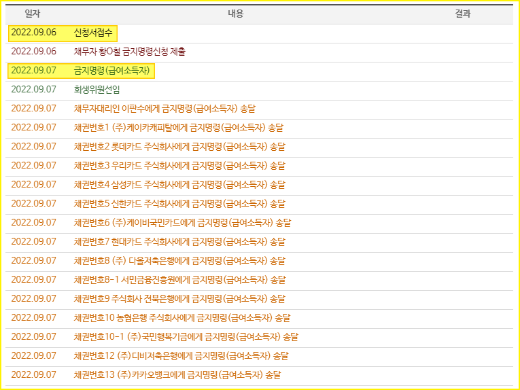
Task: Select the 채권번호2 롯데카드 주식회사 row
Action: (260, 147)
